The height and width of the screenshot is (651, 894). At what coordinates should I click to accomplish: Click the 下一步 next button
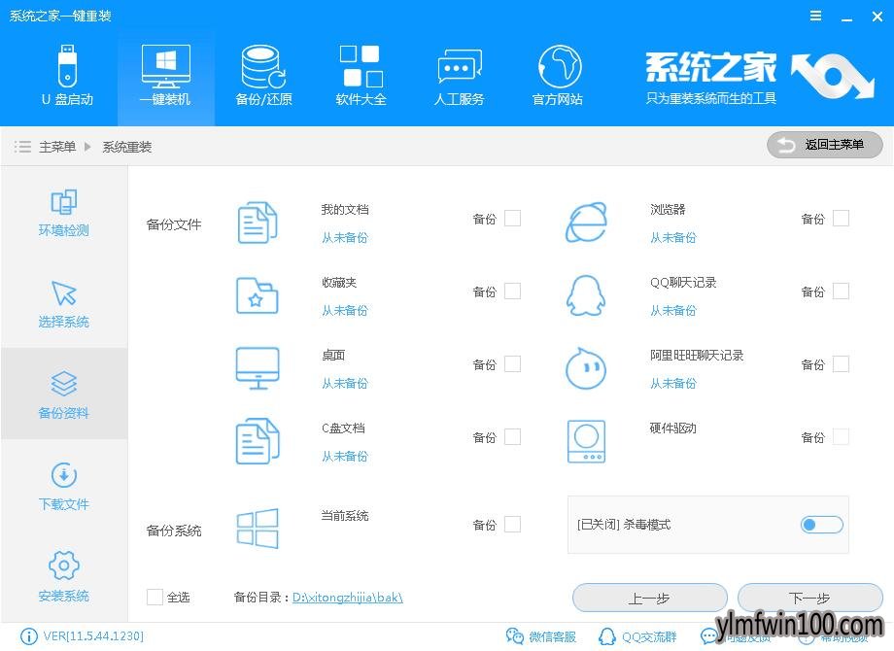[x=809, y=598]
